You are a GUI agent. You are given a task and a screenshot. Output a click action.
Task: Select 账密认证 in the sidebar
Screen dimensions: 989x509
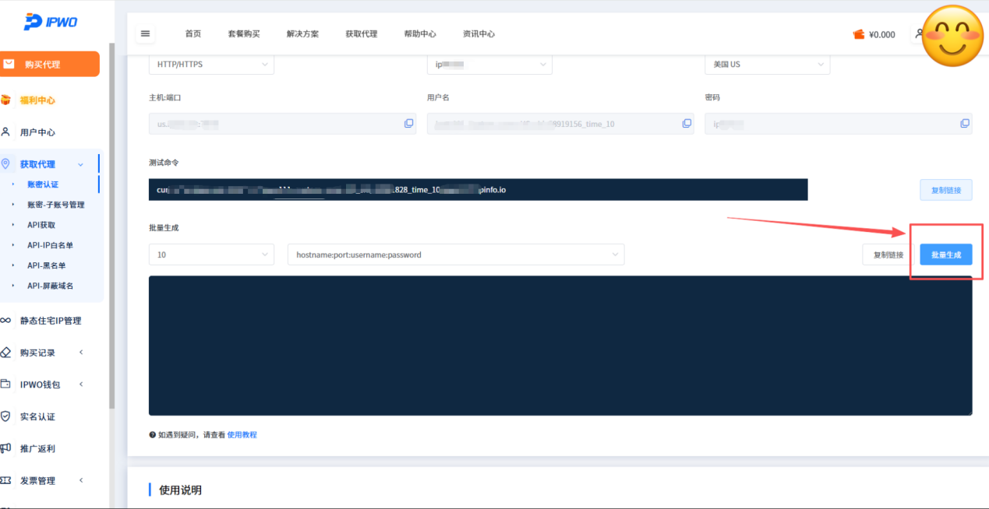pos(43,184)
